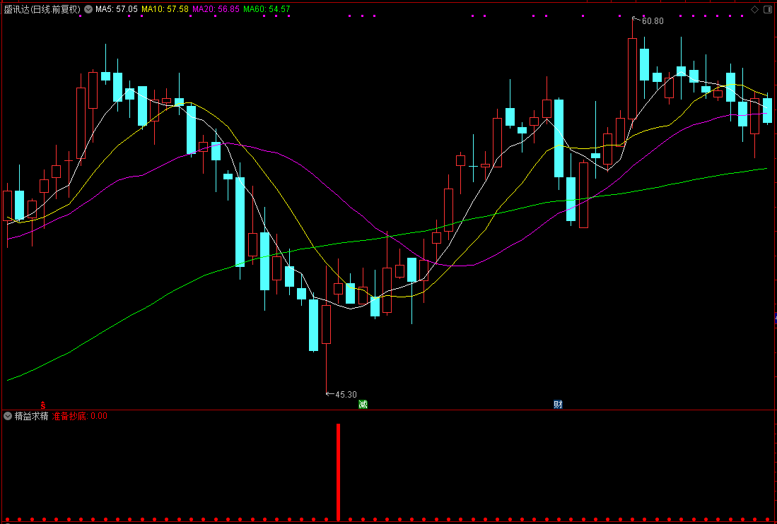Toggle the side panel icon at top-right

(x=768, y=9)
